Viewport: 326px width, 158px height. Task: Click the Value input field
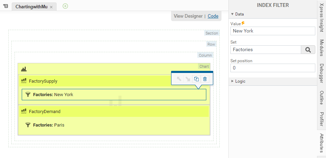click(273, 31)
